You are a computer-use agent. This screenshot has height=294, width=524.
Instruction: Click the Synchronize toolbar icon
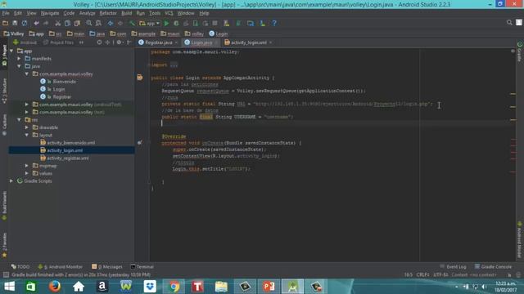[x=25, y=23]
